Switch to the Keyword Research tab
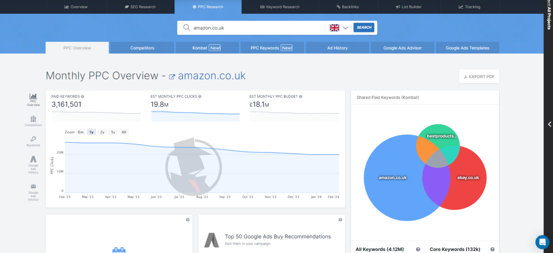 tap(280, 6)
